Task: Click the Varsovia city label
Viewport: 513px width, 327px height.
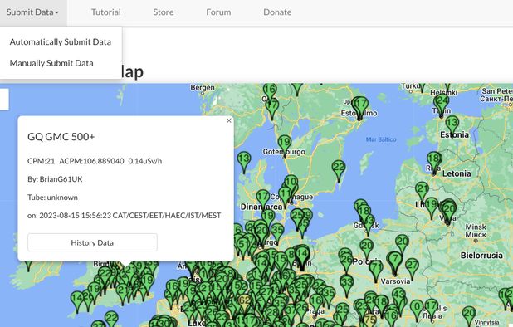Action: (x=395, y=281)
